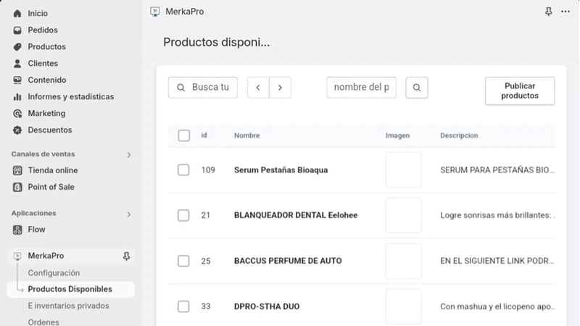Click the Publicar productos button
Image resolution: width=580 pixels, height=326 pixels.
[x=520, y=91]
